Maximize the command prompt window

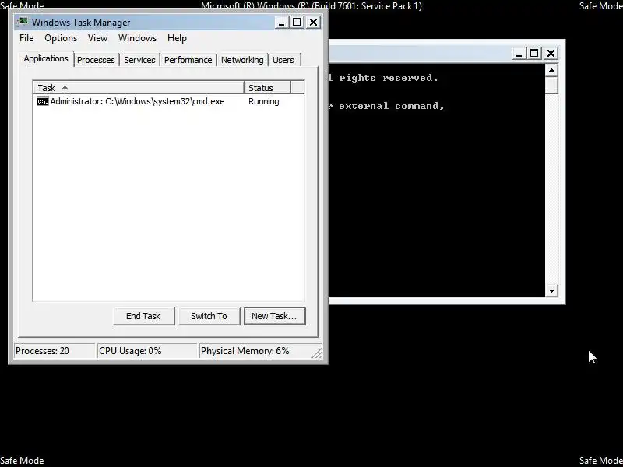pos(534,53)
